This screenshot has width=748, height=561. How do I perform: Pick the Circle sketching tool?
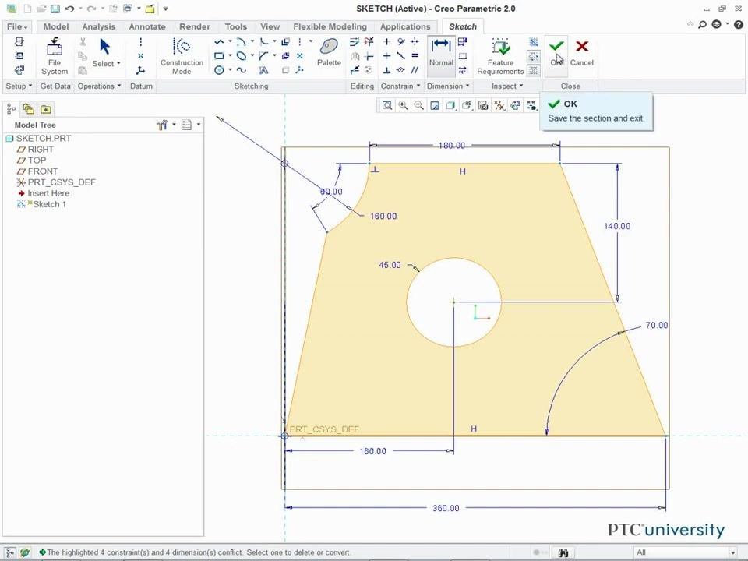(x=219, y=70)
